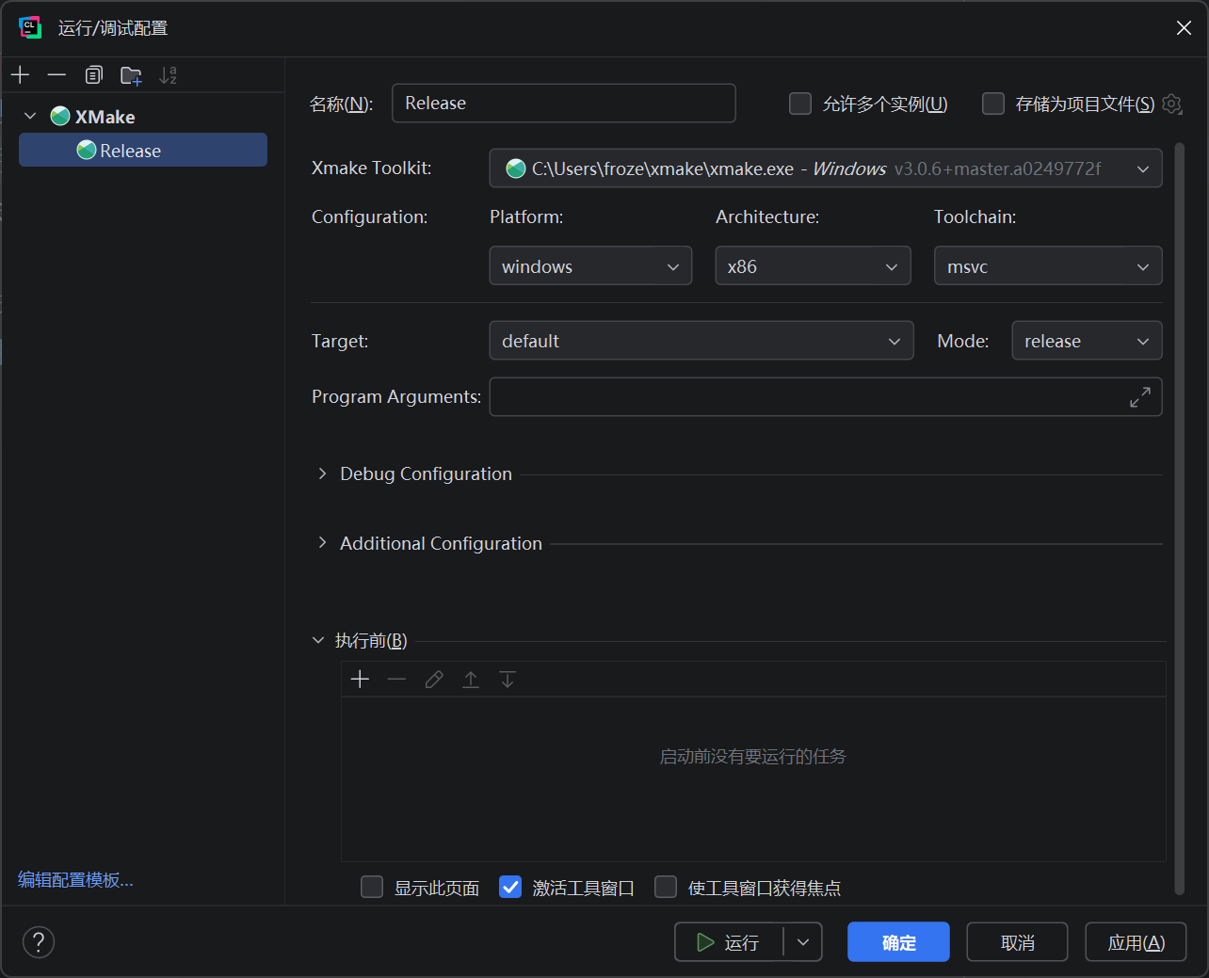Enable allow multiple instances checkbox
This screenshot has height=978, width=1209.
[x=800, y=104]
